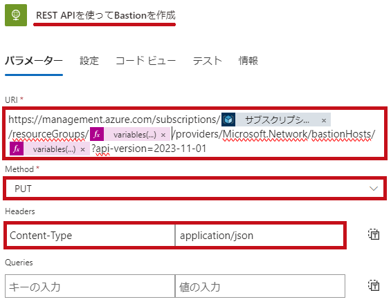
Task: Open the Method dropdown showing PUT
Action: 194,189
